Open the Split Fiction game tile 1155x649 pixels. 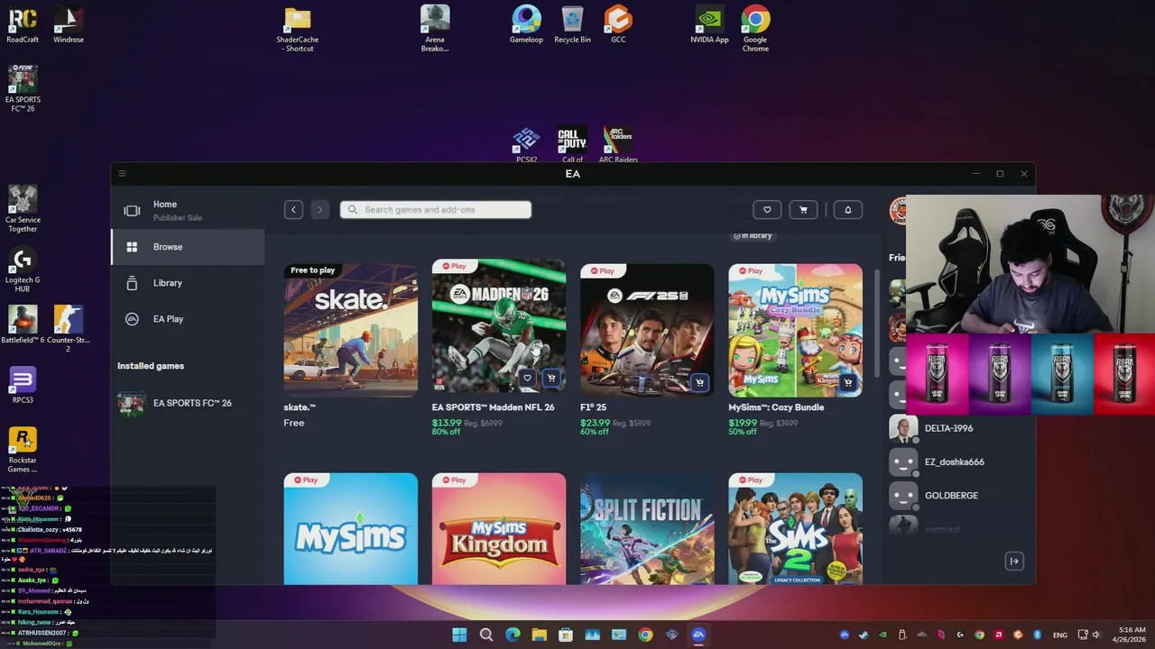coord(647,529)
